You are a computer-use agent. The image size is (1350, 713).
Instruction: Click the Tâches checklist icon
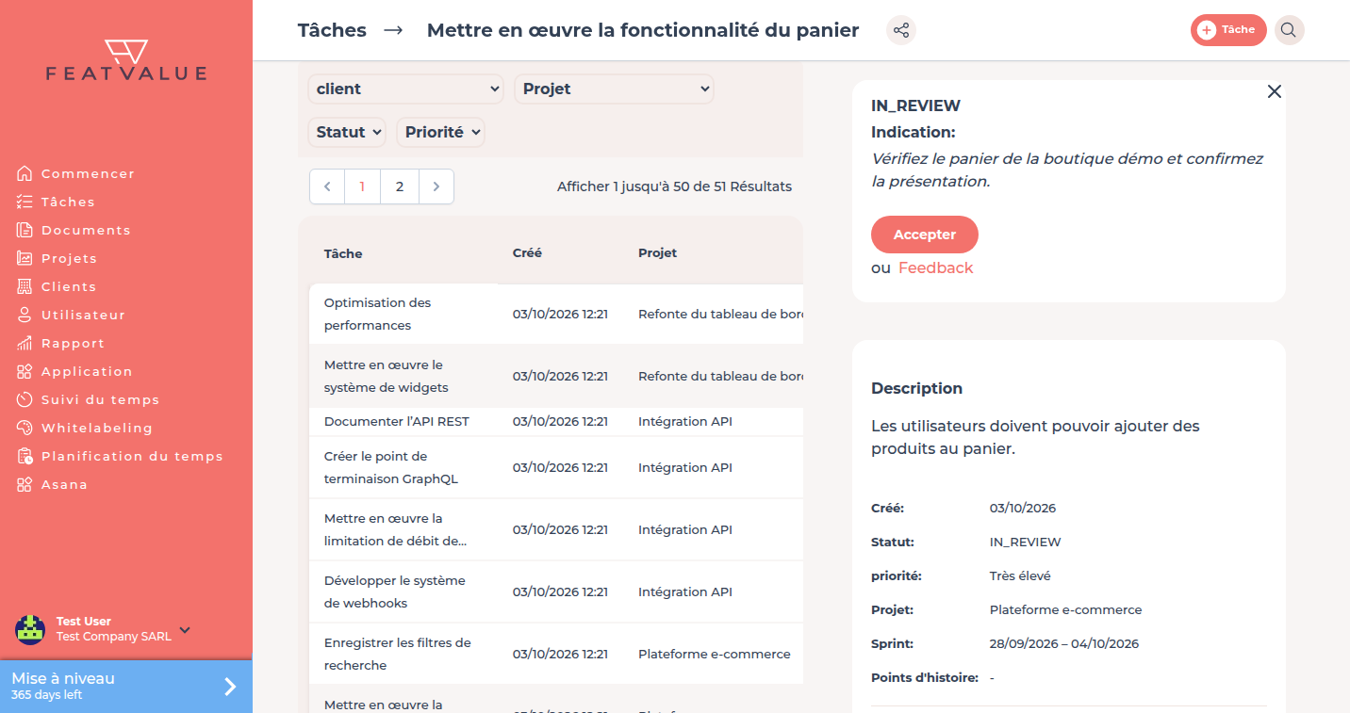[x=25, y=202]
